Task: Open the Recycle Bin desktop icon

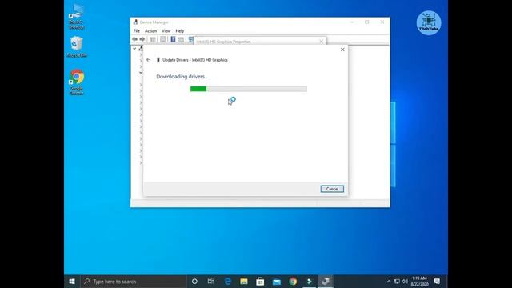Action: (77, 47)
